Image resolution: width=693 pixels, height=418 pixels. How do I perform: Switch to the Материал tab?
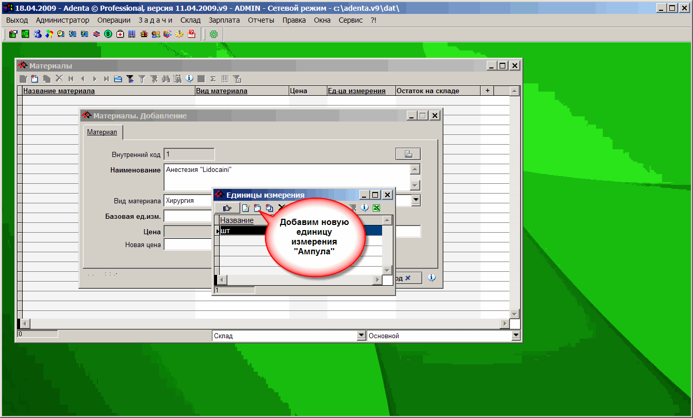point(102,132)
